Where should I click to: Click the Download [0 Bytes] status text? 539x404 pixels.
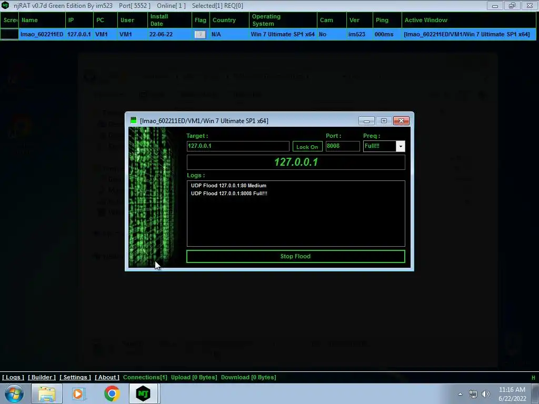(x=248, y=377)
